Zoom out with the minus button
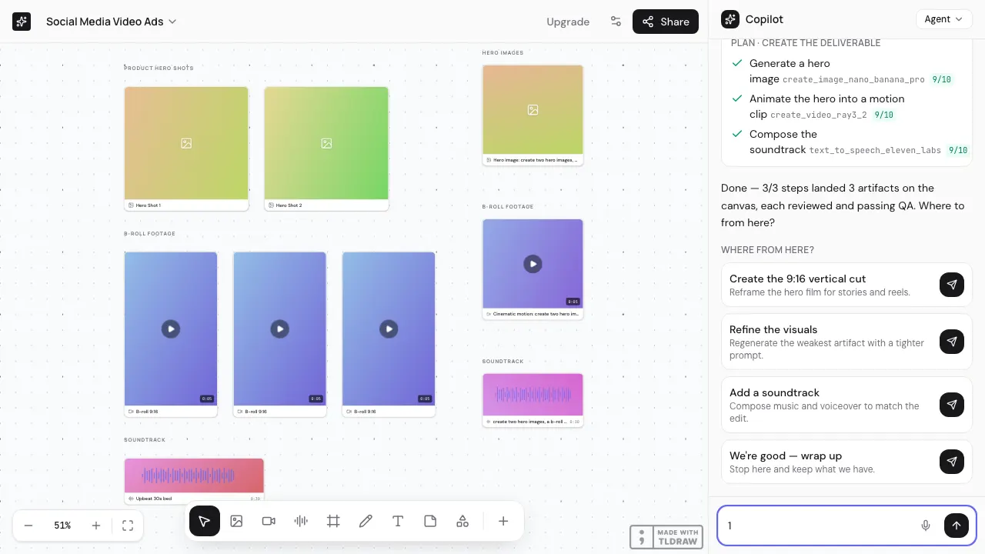The height and width of the screenshot is (554, 985). click(28, 526)
